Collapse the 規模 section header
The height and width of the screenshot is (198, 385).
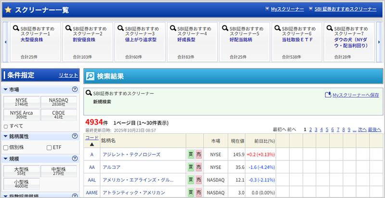coord(6,159)
